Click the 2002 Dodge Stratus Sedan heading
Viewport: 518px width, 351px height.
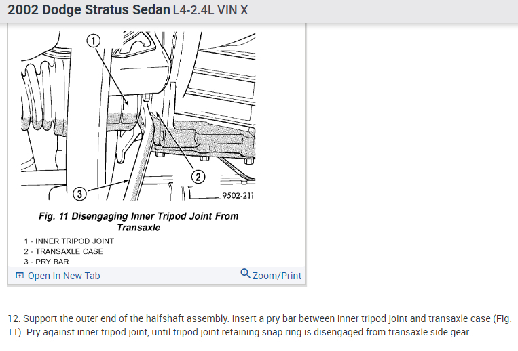pos(89,9)
